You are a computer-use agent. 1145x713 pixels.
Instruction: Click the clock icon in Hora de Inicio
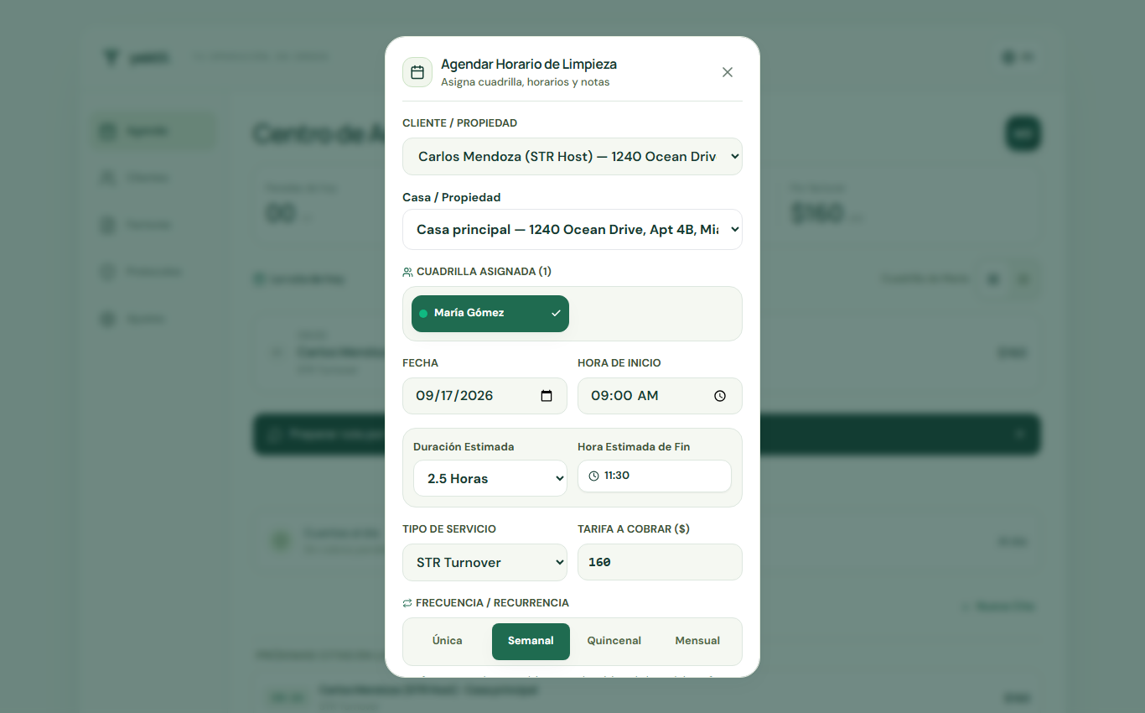[x=720, y=396]
